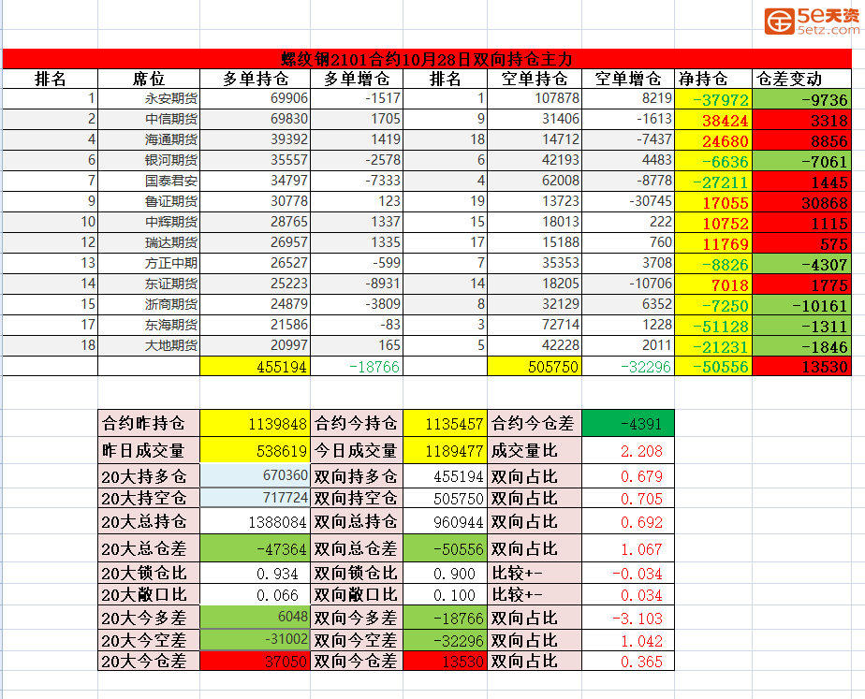Select the 鲁证期货 seat cell
Viewport: 865px width, 699px height.
click(x=149, y=201)
